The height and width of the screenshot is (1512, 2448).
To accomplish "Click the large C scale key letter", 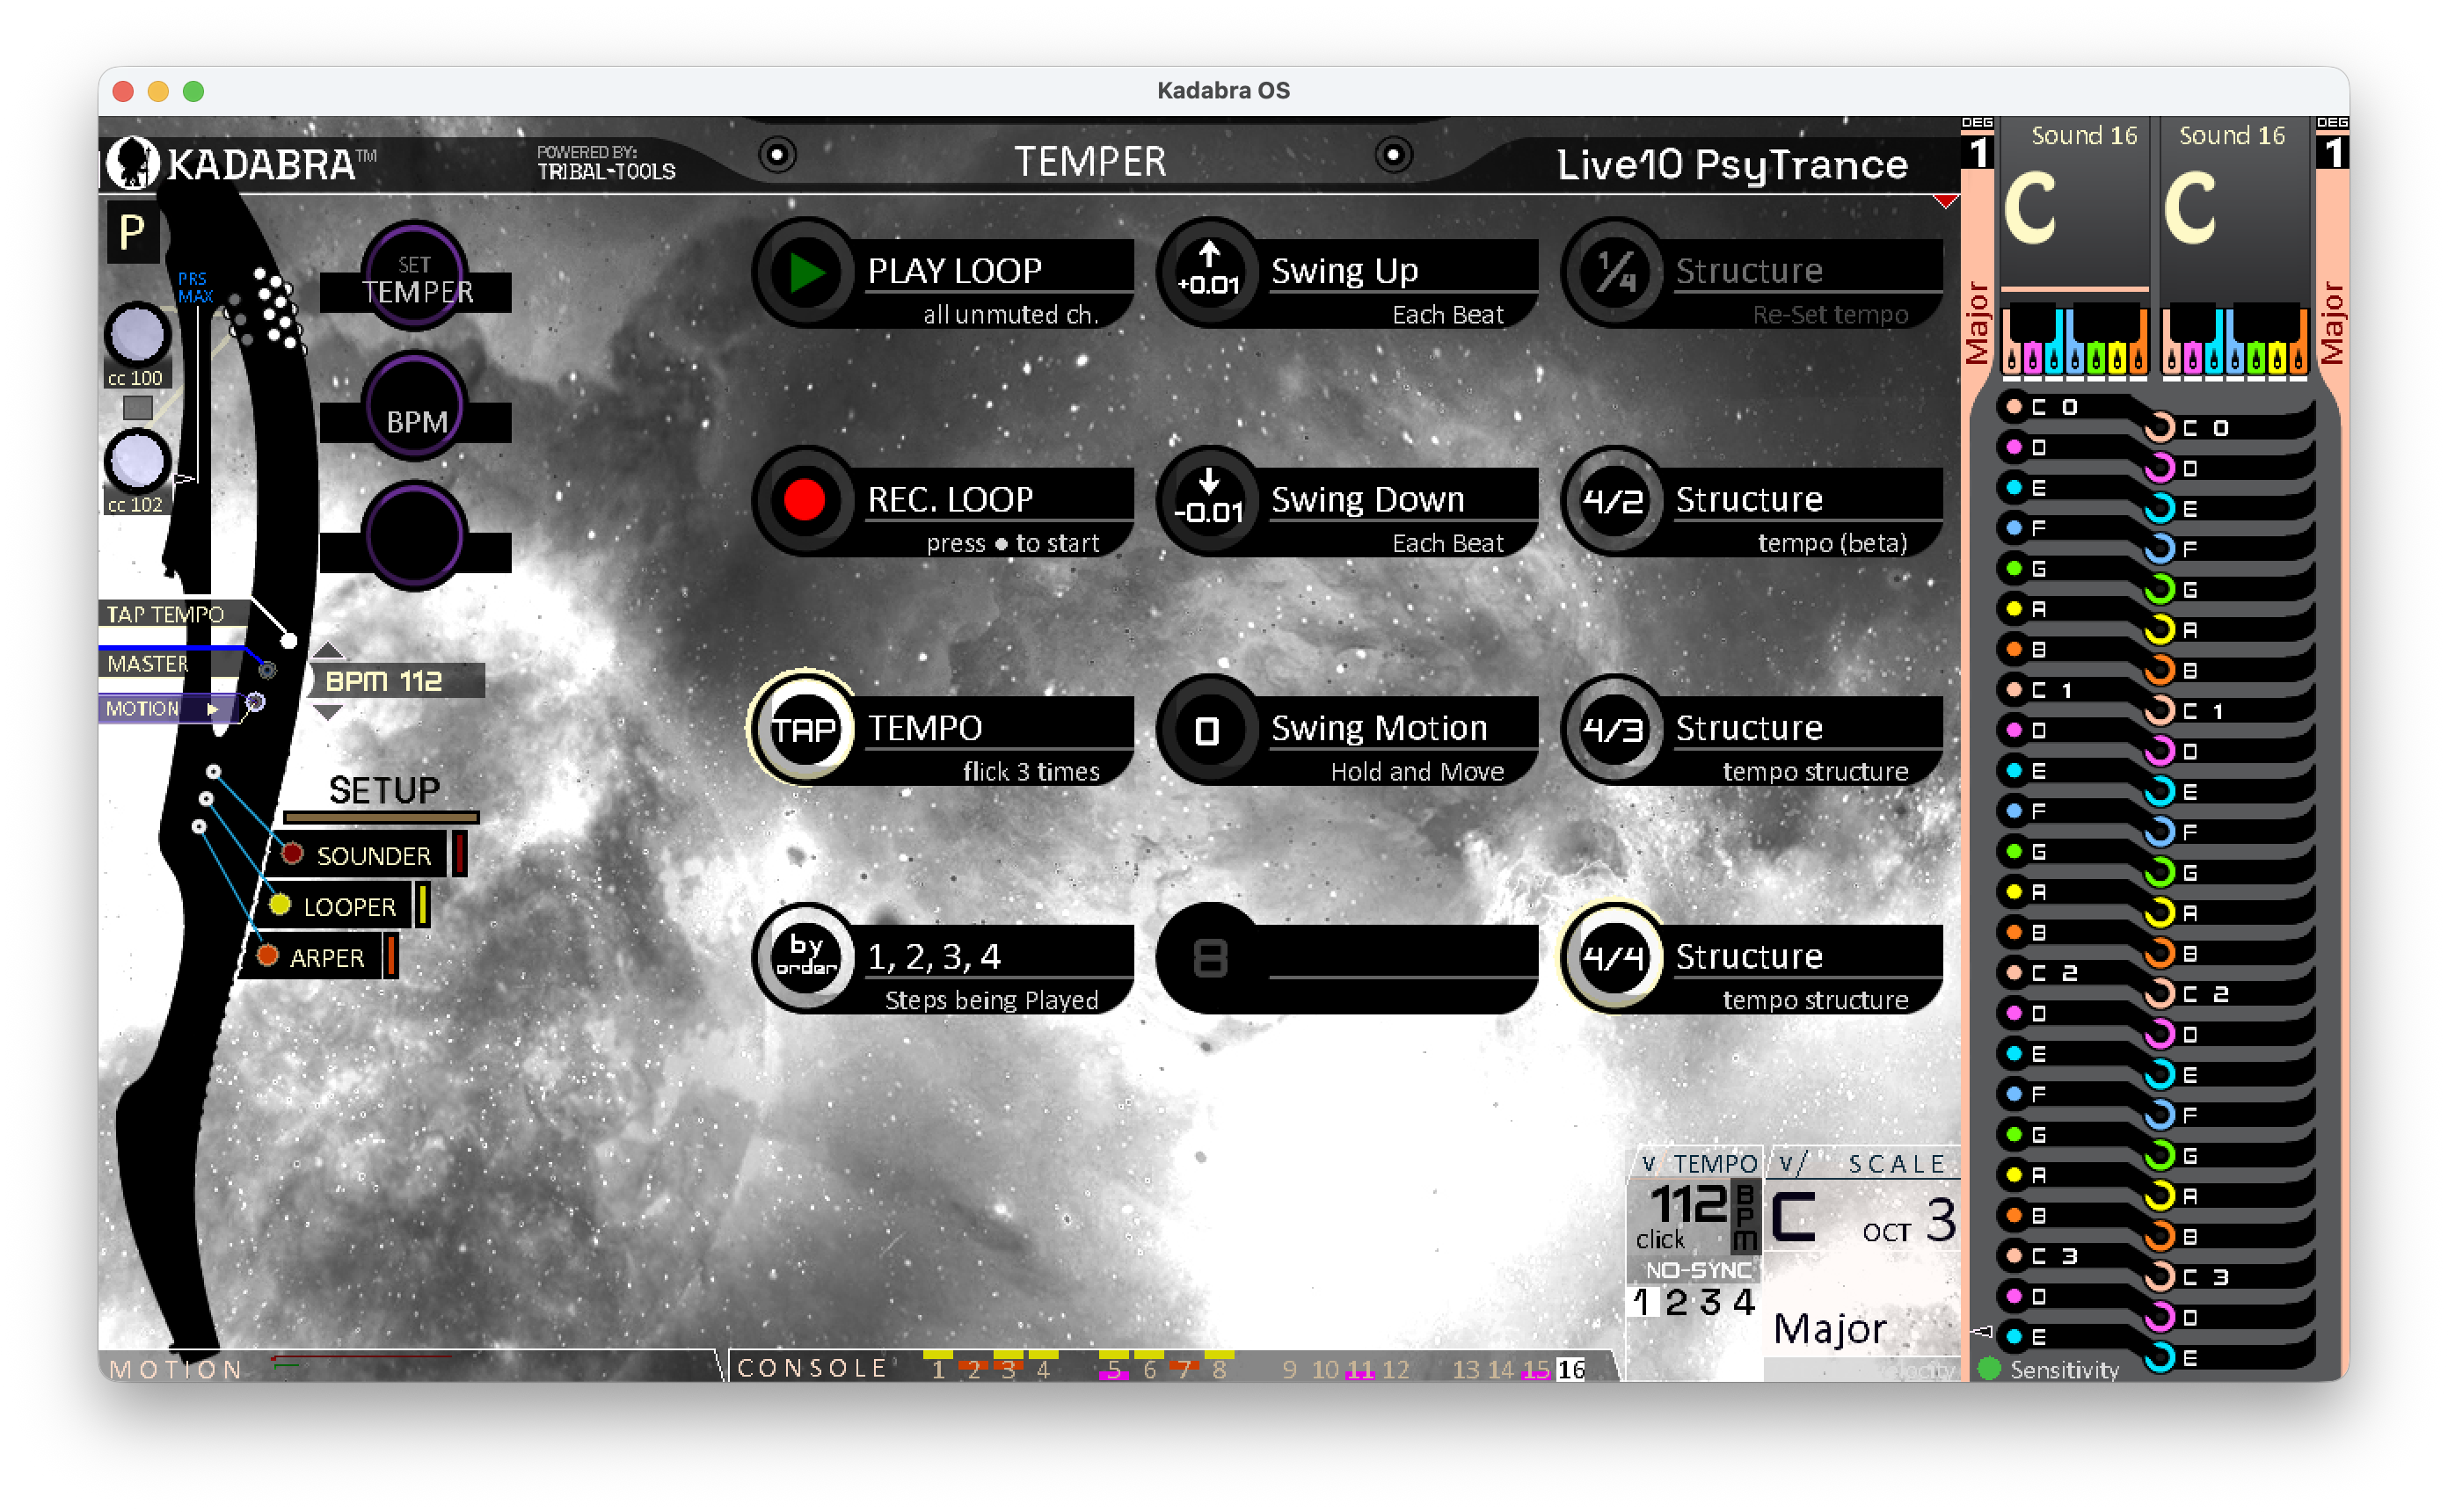I will (1794, 1217).
